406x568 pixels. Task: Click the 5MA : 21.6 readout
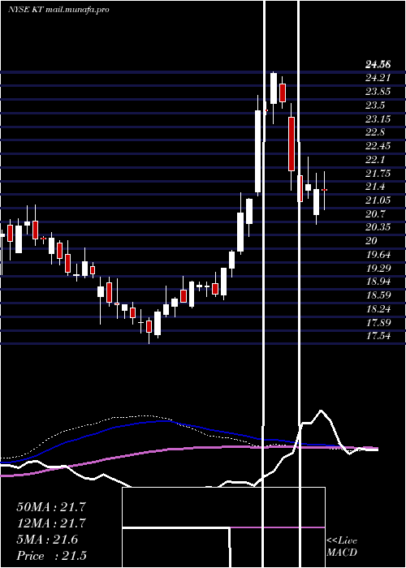point(47,540)
